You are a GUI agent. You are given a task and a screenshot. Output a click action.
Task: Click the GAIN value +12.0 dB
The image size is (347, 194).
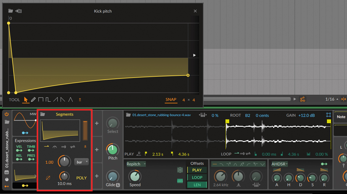(x=306, y=116)
